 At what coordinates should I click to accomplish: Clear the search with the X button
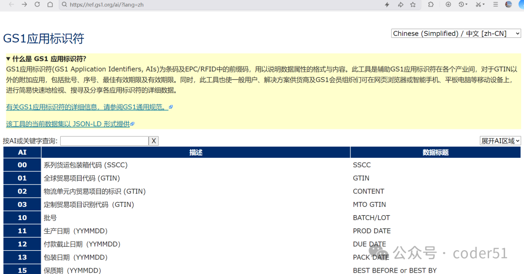154,141
